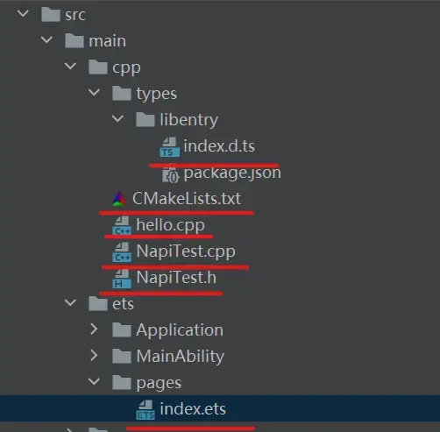The height and width of the screenshot is (432, 440).
Task: Select the cpp tree row label
Action: click(126, 68)
